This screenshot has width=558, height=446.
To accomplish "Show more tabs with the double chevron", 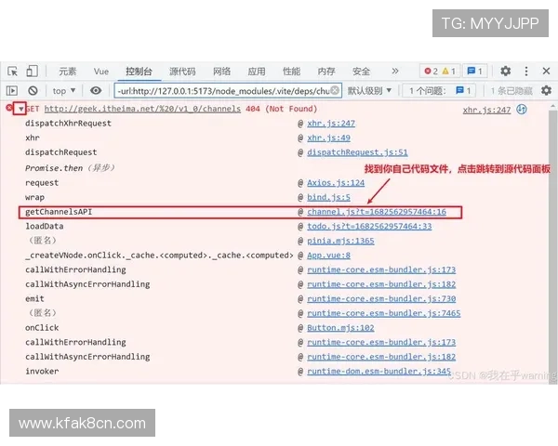I will tap(394, 71).
